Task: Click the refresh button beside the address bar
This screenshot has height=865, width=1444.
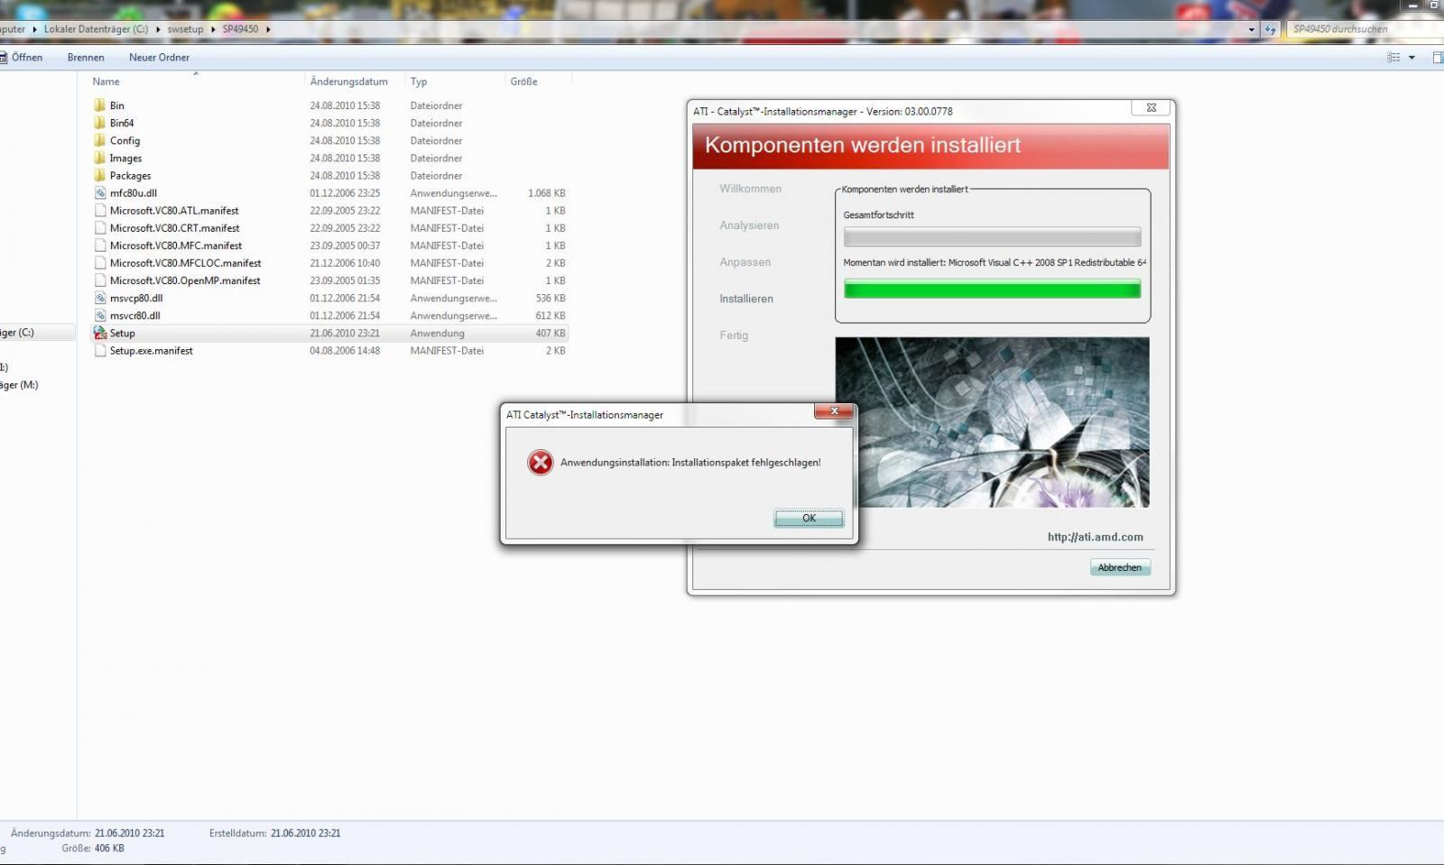Action: 1271,30
